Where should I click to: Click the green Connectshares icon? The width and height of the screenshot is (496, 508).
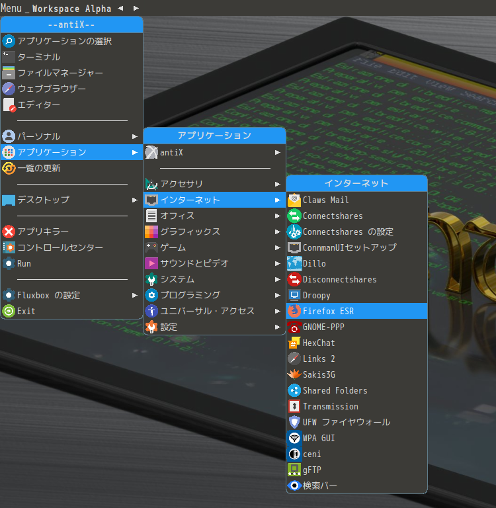(294, 216)
